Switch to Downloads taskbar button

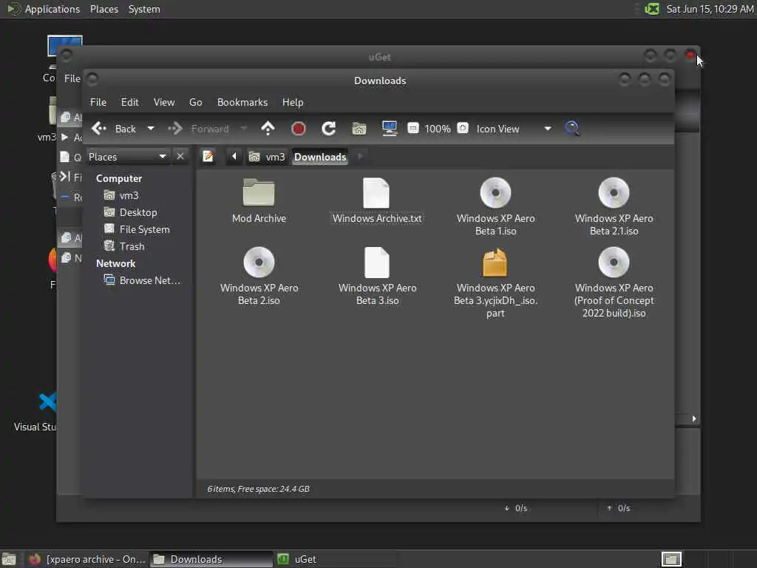(211, 559)
